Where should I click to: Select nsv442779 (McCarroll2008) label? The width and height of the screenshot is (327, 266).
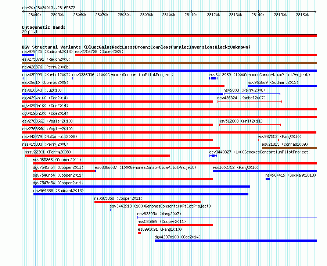[50, 136]
